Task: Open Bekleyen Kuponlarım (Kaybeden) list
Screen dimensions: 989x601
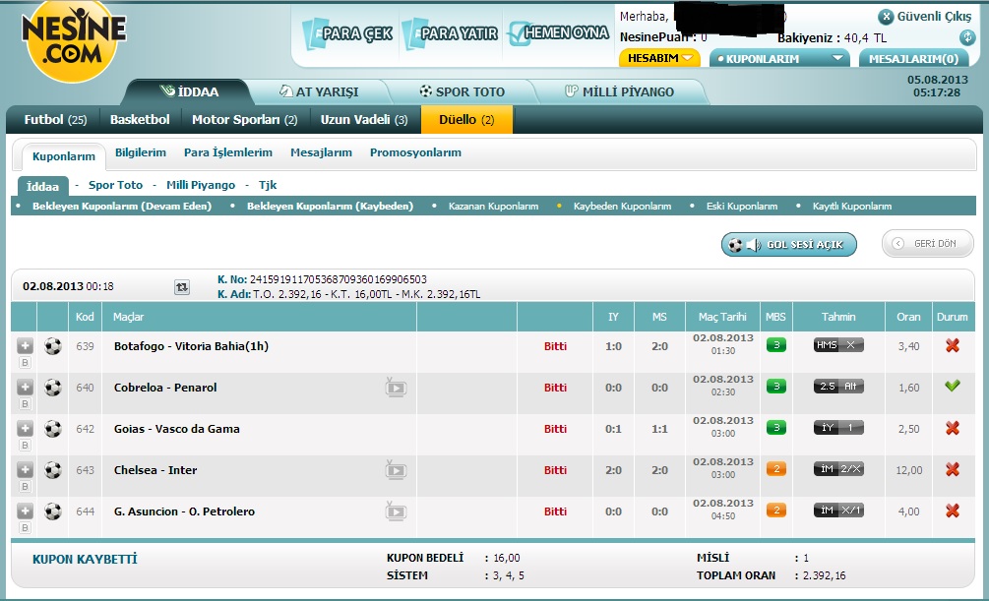Action: [330, 207]
